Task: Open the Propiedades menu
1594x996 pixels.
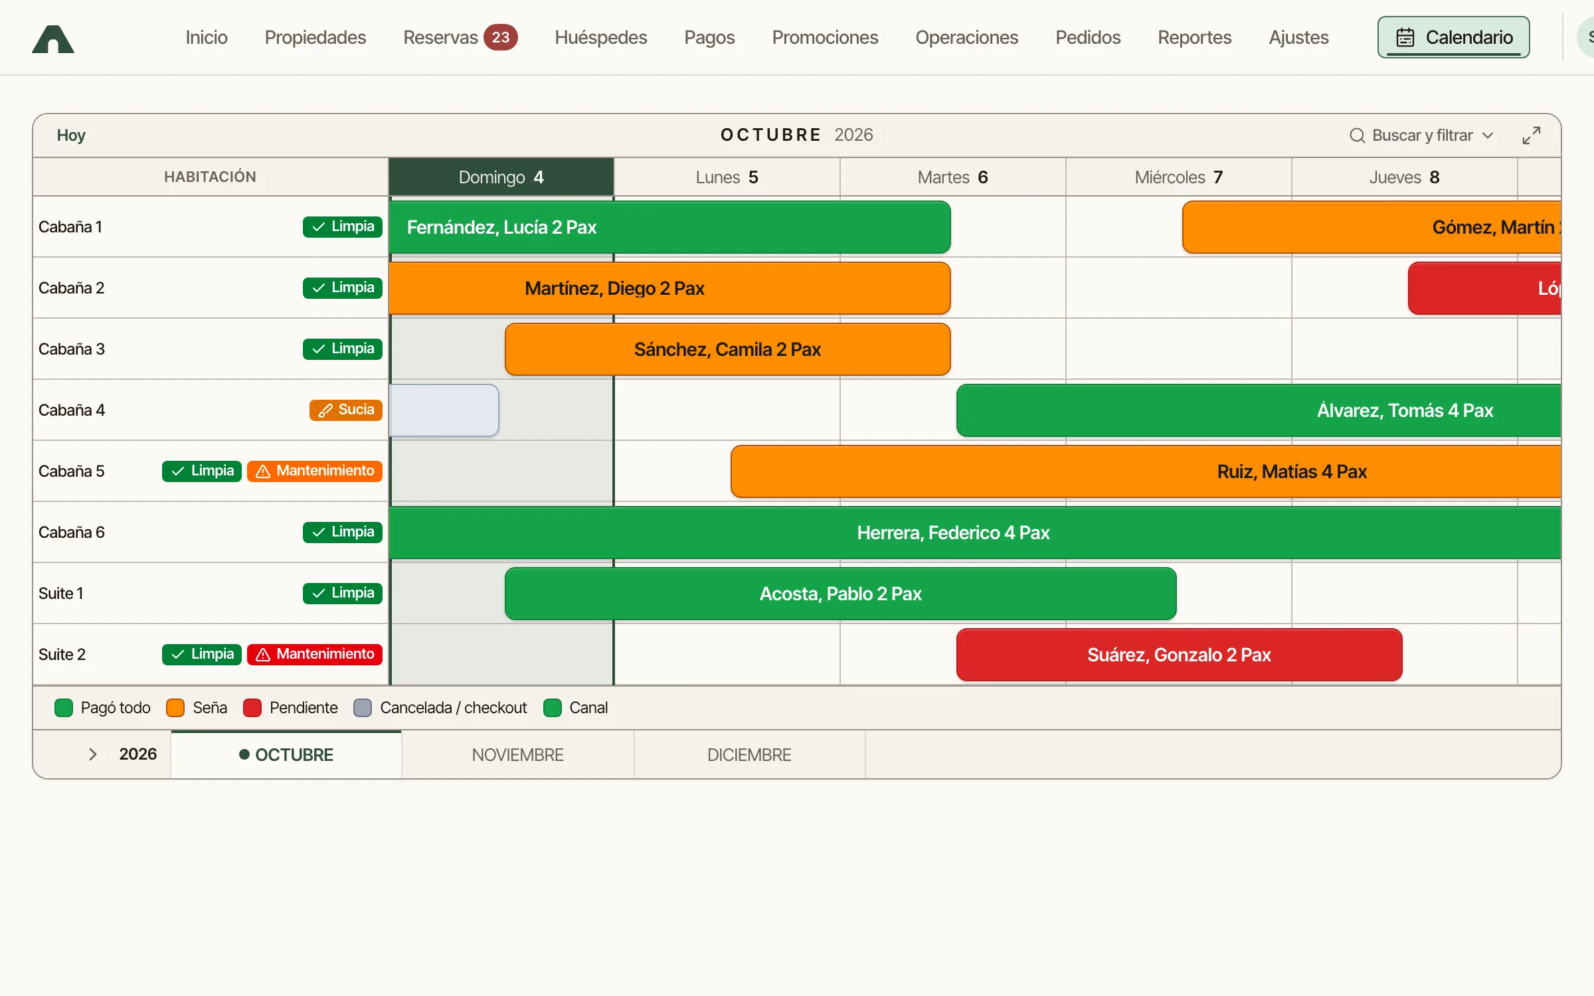Action: pyautogui.click(x=315, y=37)
